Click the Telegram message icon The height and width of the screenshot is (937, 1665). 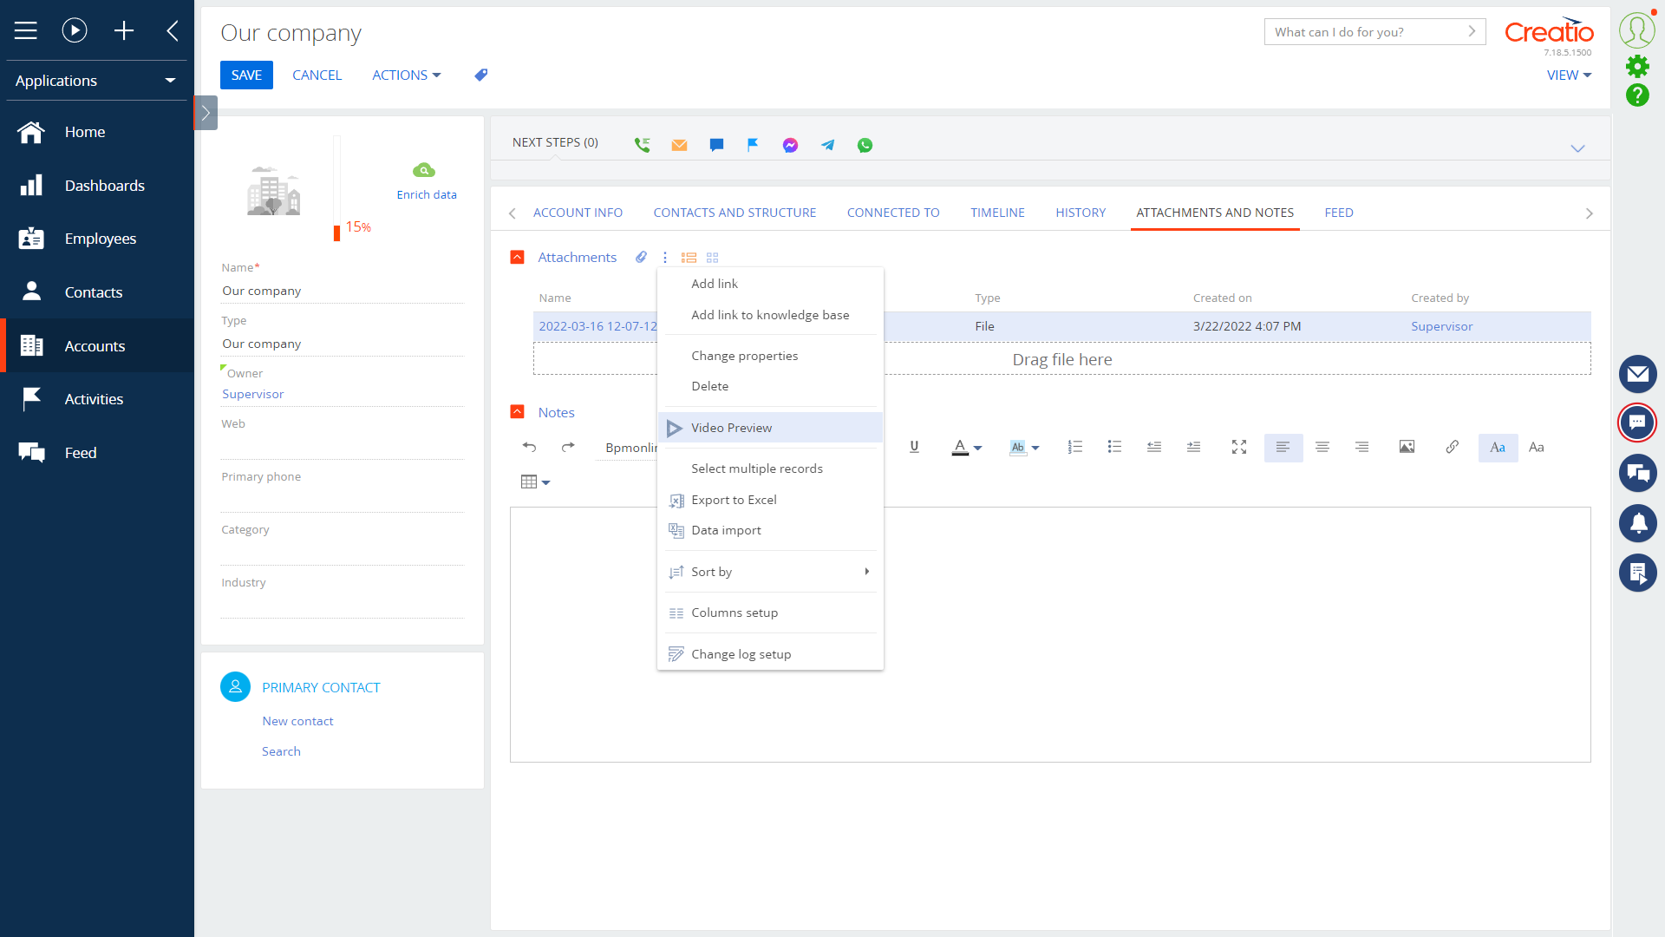coord(828,145)
